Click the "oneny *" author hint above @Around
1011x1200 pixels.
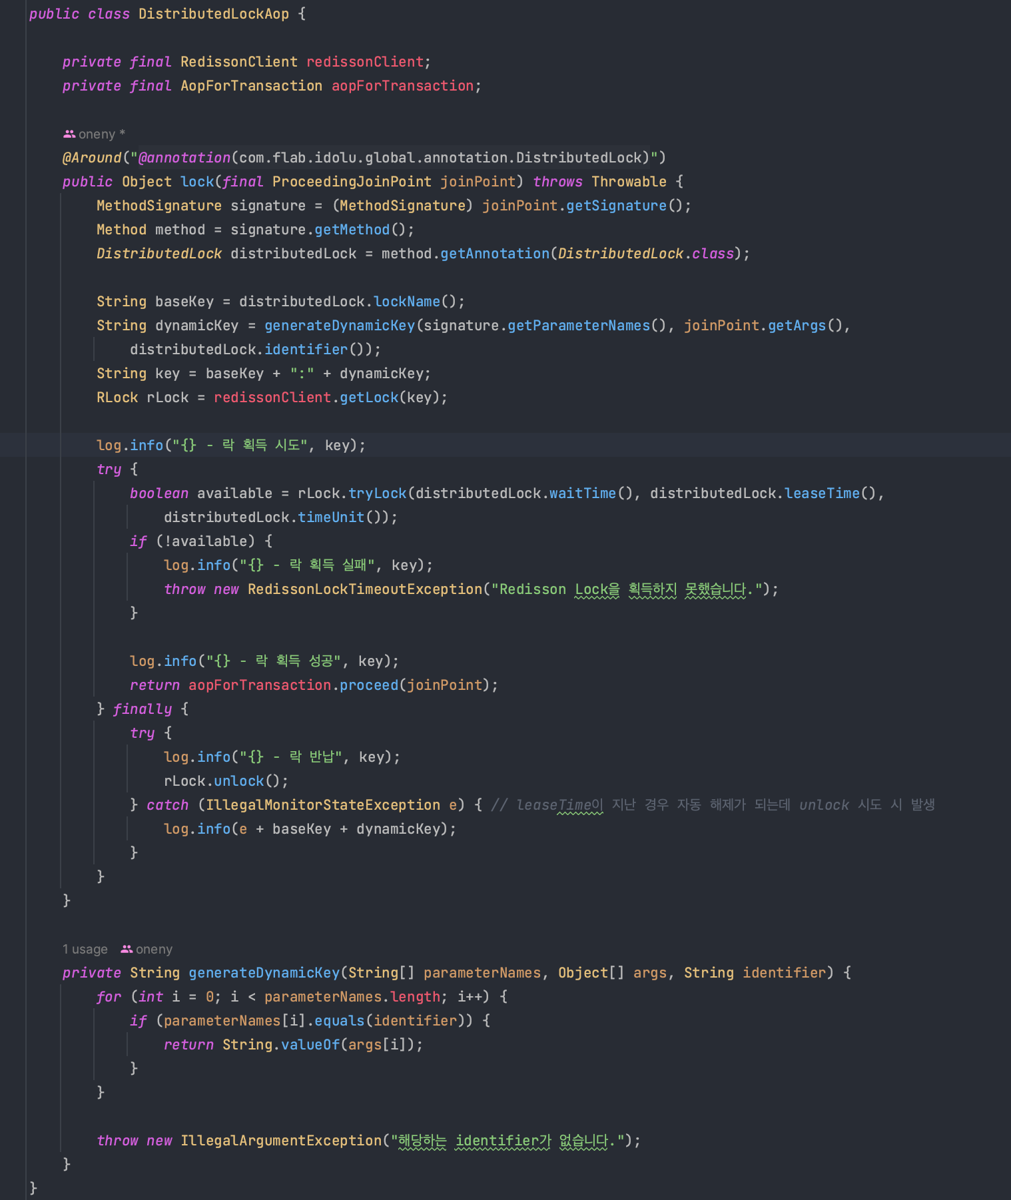(95, 134)
